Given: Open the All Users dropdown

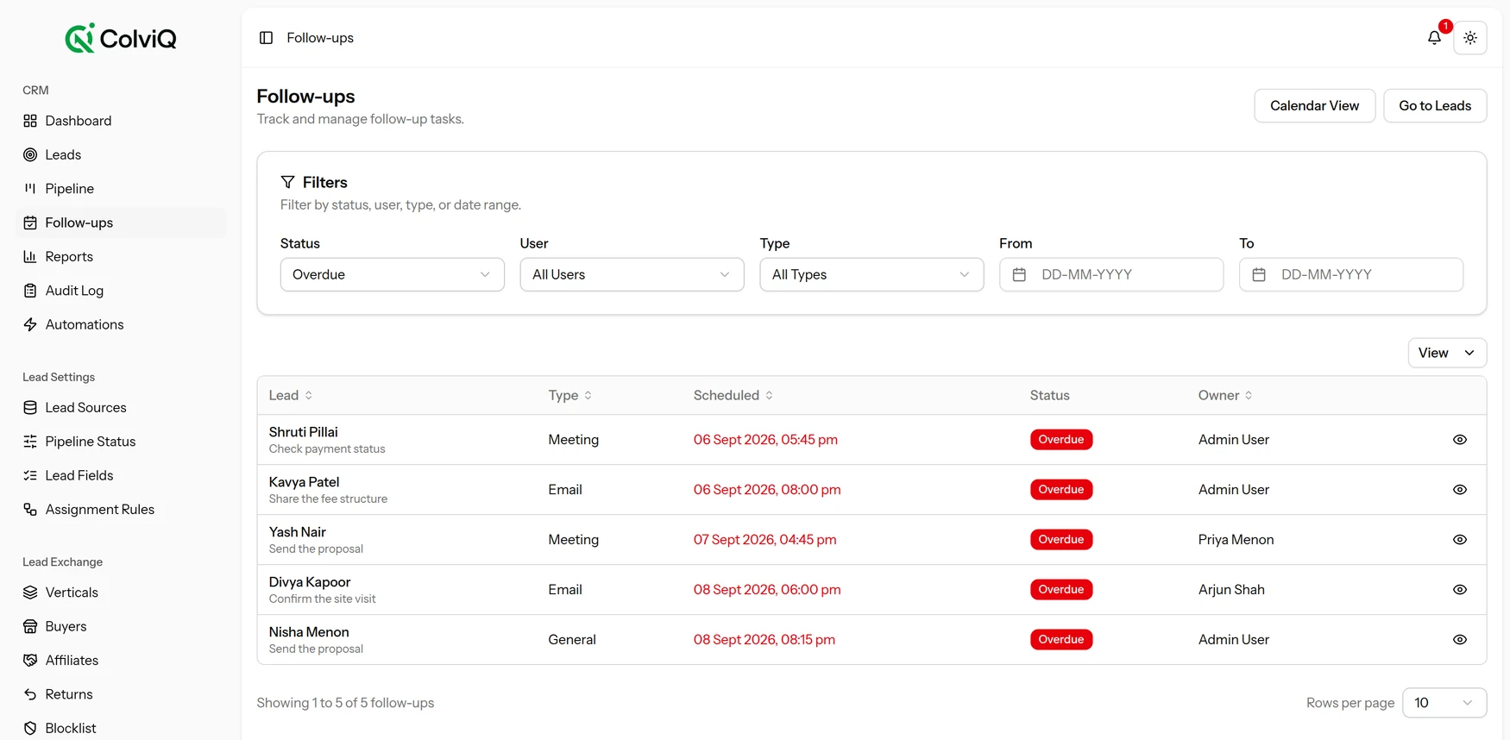Looking at the screenshot, I should coord(632,274).
